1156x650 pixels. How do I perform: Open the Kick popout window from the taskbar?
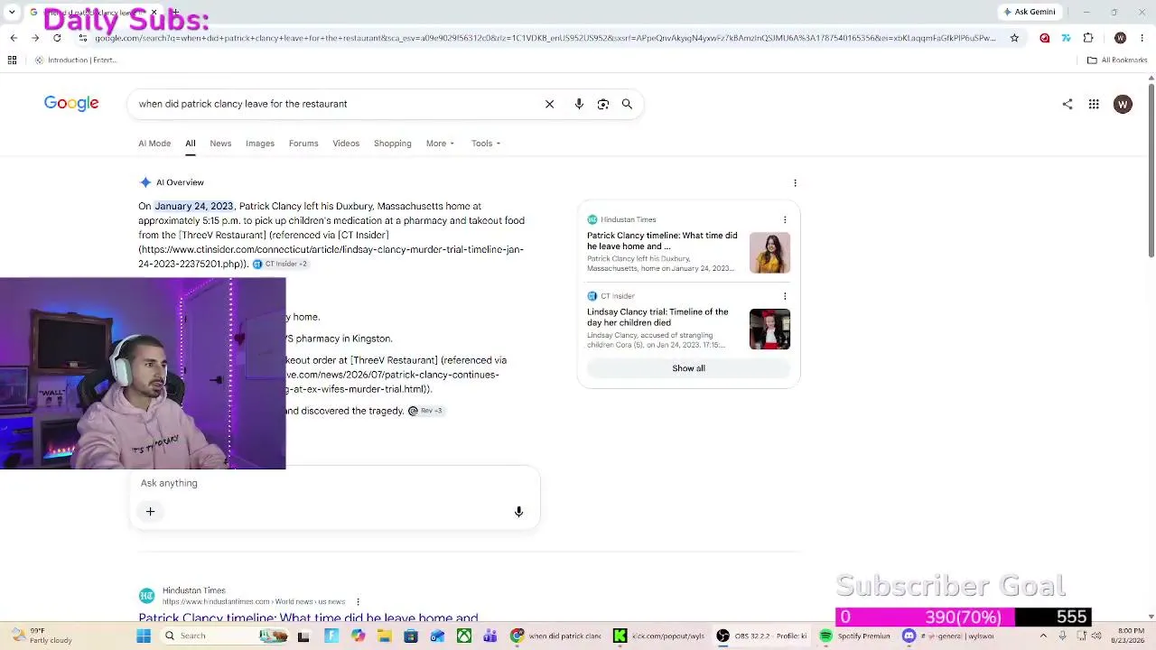659,636
